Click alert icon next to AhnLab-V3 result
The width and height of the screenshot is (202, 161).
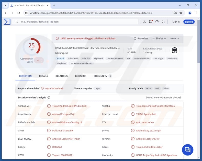pyautogui.click(x=49, y=106)
